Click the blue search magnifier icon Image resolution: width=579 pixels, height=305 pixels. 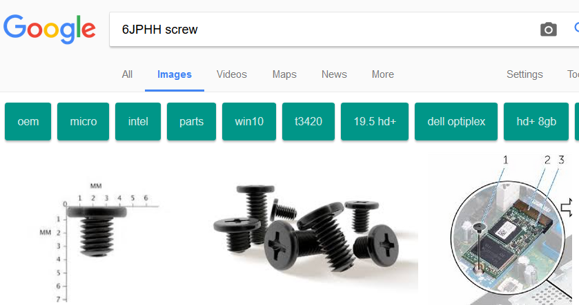[x=576, y=28]
